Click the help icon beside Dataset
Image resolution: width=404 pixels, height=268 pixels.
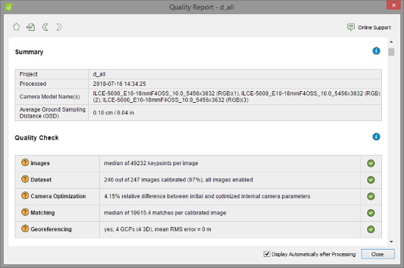25,179
